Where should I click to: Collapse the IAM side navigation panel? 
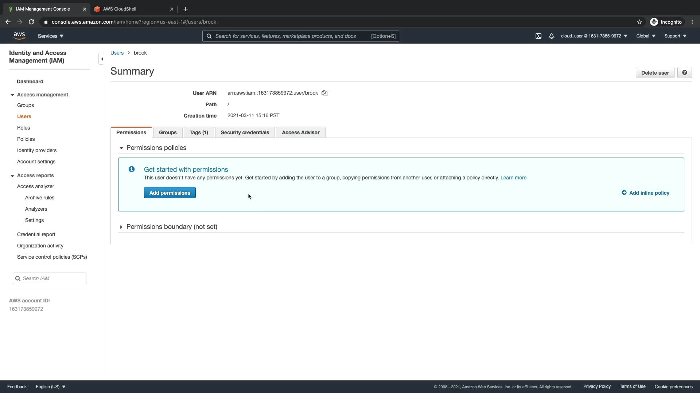click(102, 59)
